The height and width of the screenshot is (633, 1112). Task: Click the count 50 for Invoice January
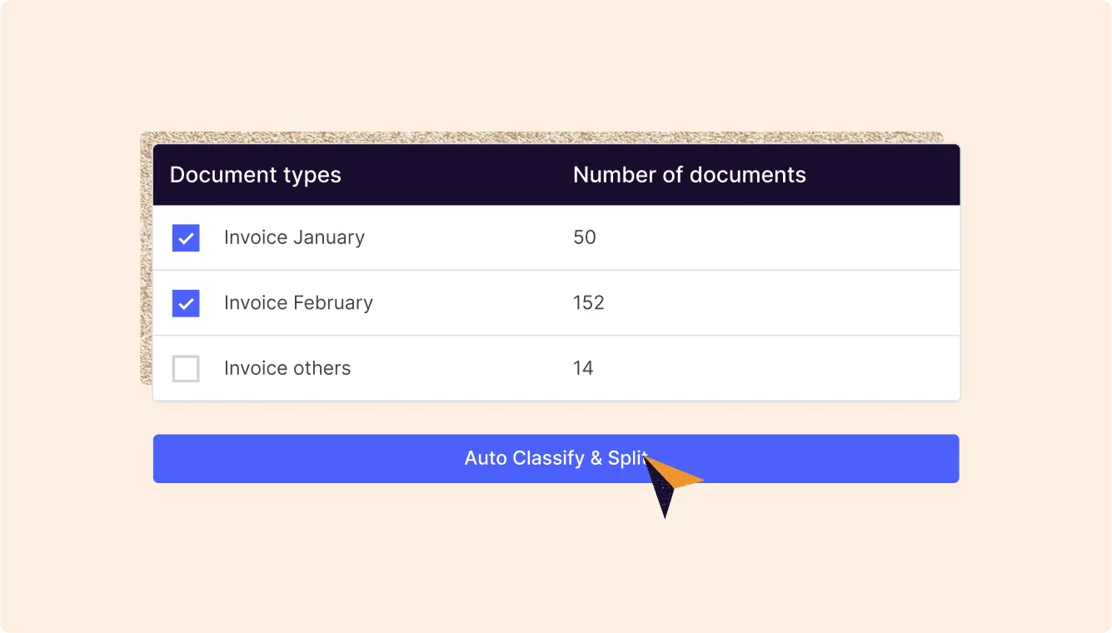coord(585,237)
